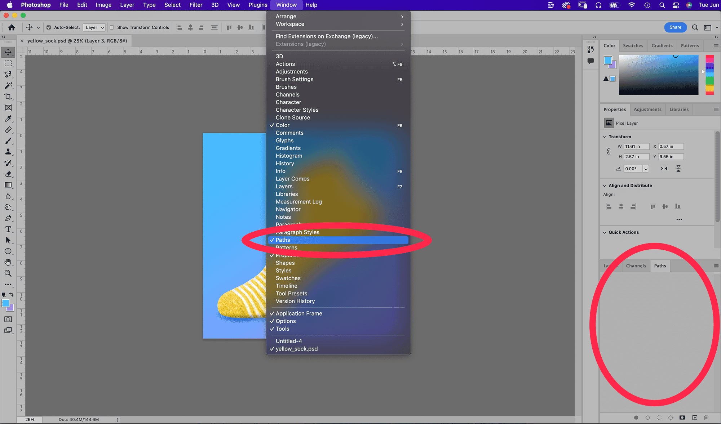Select the Hand tool

[x=8, y=262]
